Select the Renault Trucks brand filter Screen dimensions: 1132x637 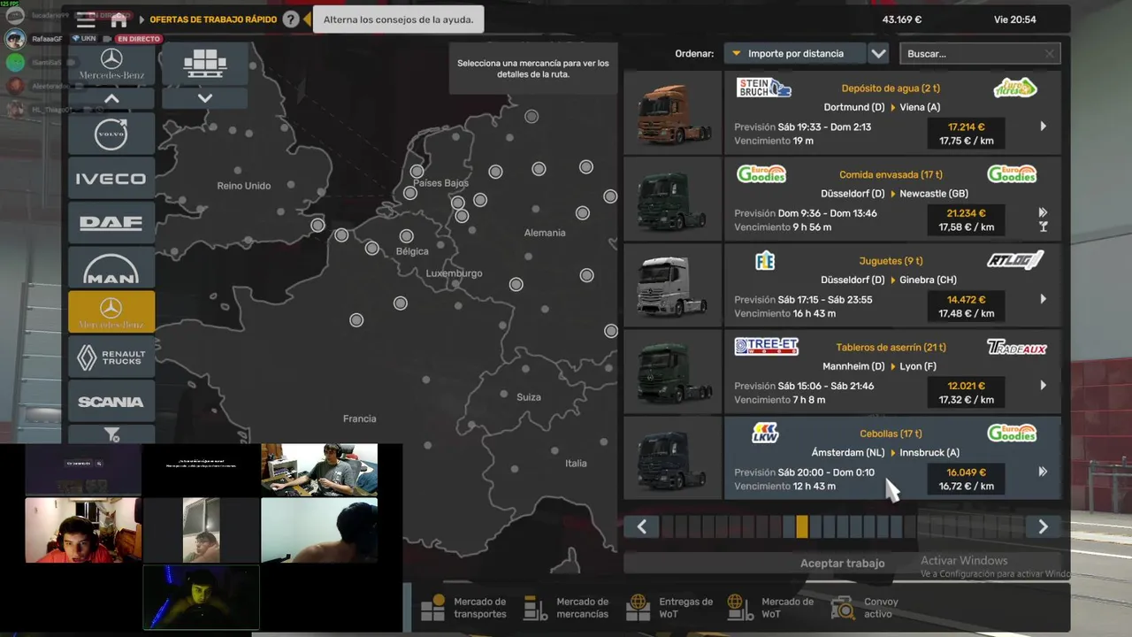click(111, 357)
